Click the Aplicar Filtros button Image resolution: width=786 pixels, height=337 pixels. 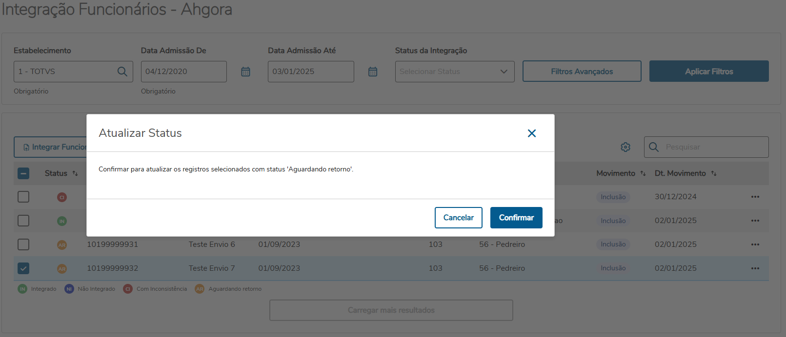[x=708, y=72]
